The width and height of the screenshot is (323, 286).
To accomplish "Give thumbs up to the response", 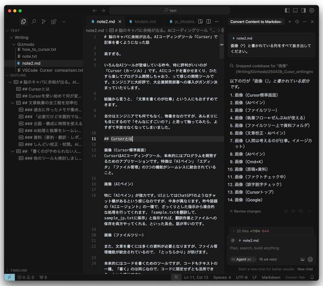I will pyautogui.click(x=286, y=211).
